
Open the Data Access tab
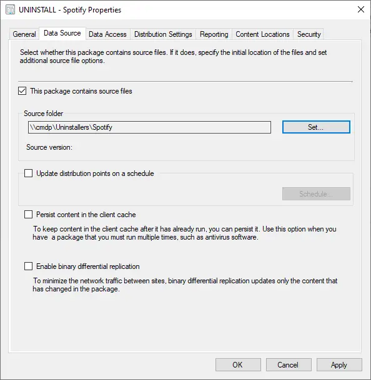tap(107, 34)
